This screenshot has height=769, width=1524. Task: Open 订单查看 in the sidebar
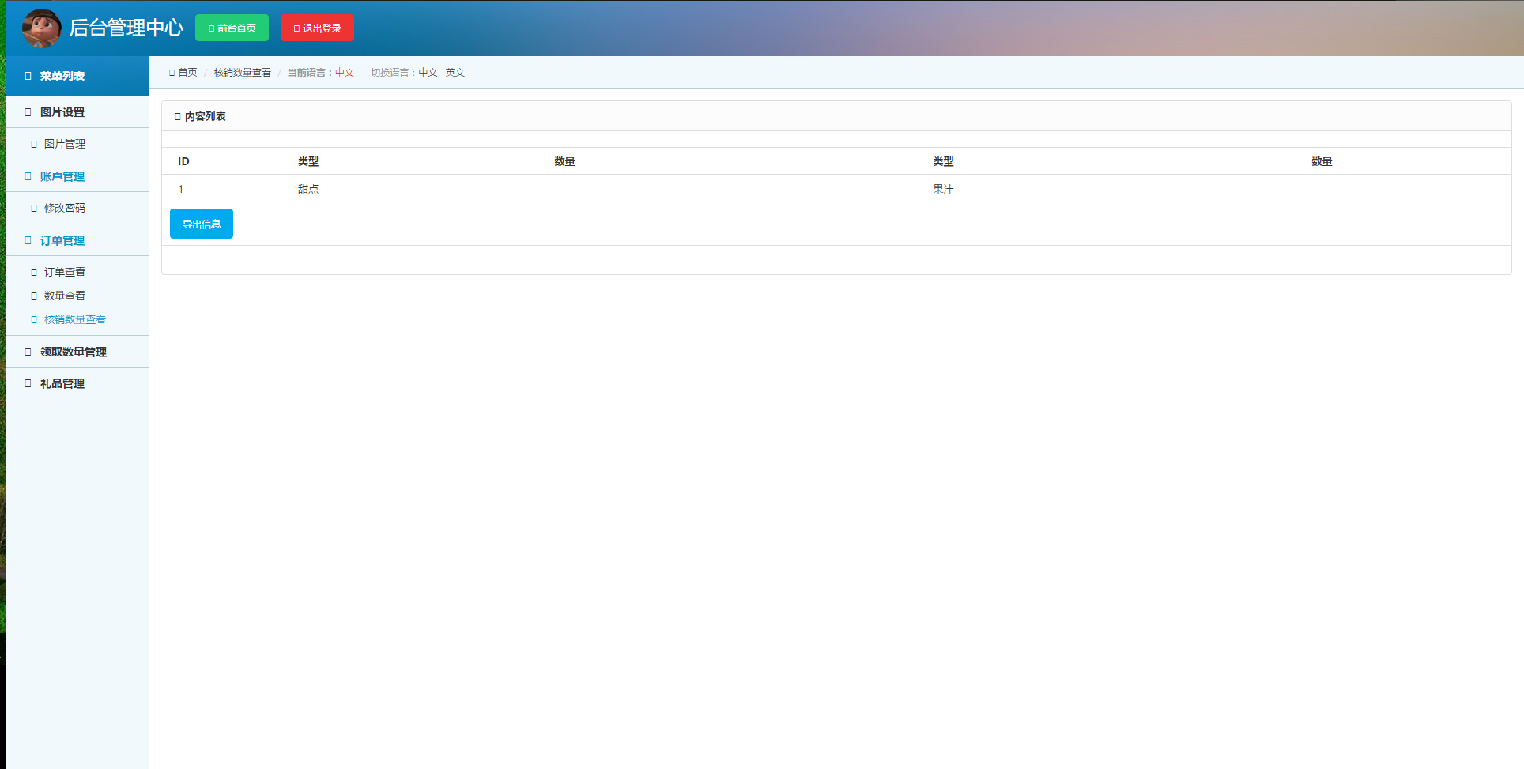point(65,272)
